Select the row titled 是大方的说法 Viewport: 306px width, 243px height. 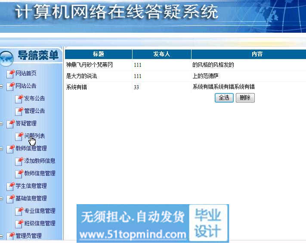(185, 76)
